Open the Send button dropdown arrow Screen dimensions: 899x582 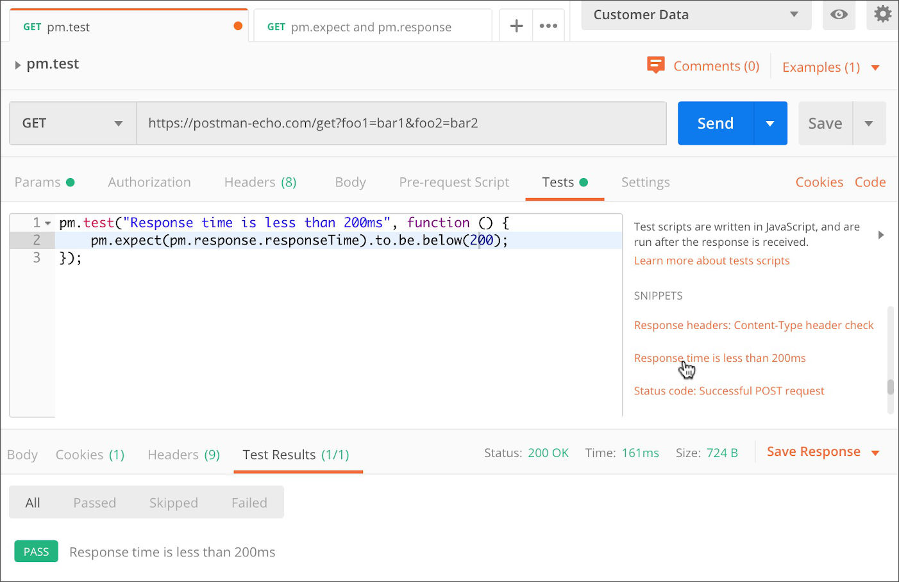[x=770, y=123]
